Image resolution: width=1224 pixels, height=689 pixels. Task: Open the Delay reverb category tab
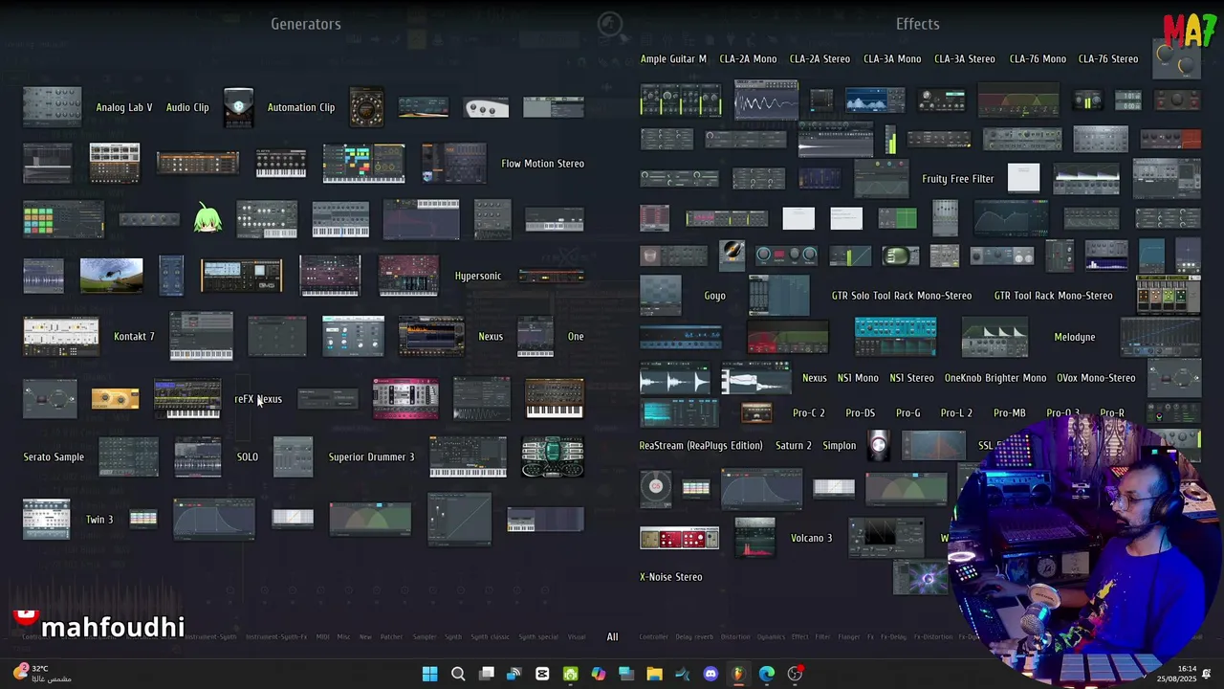pyautogui.click(x=694, y=637)
